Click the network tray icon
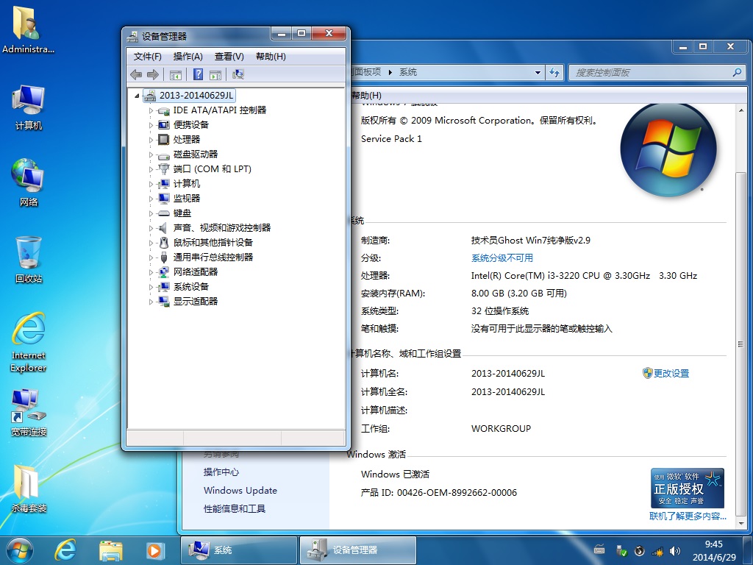Image resolution: width=753 pixels, height=565 pixels. (657, 551)
